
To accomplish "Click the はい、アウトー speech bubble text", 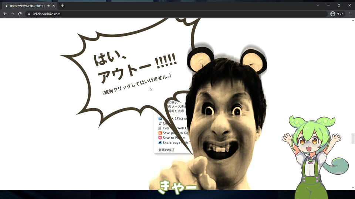I will [135, 67].
